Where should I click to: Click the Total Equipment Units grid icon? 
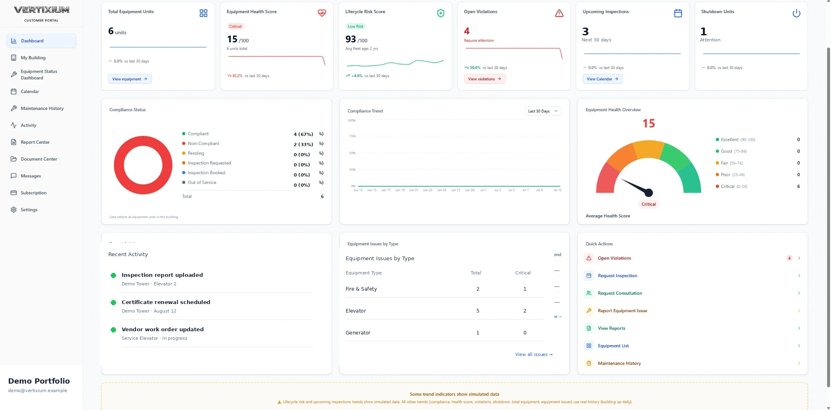tap(203, 13)
